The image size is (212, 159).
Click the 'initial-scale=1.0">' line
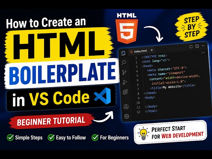169,82
